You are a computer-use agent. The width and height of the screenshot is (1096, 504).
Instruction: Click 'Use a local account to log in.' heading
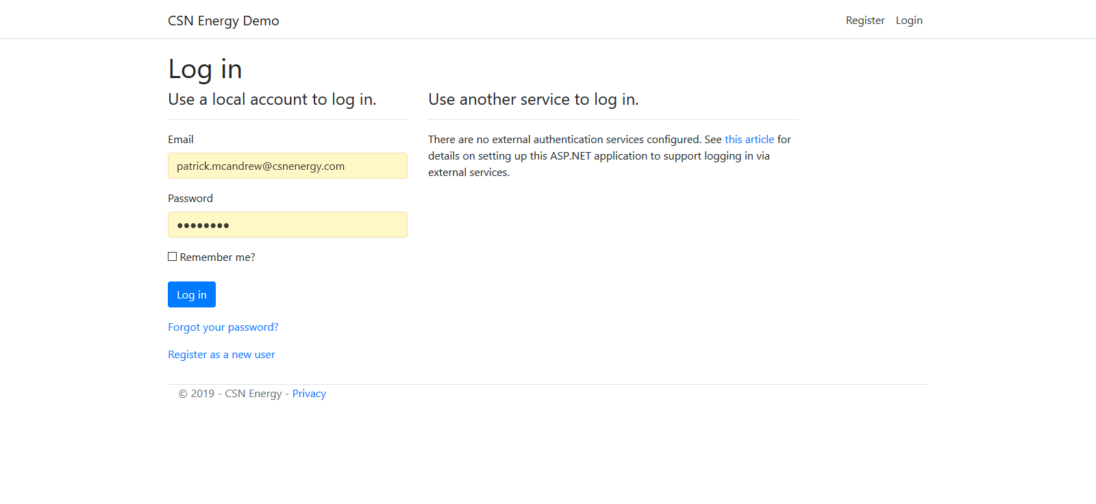(272, 100)
